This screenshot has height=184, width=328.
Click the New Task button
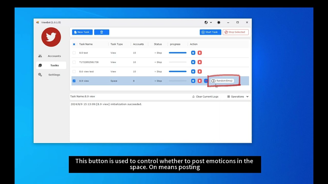(x=82, y=32)
